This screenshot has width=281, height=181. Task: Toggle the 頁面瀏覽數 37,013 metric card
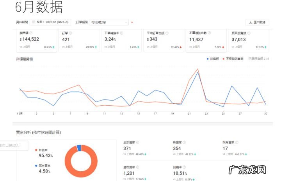(x=249, y=40)
